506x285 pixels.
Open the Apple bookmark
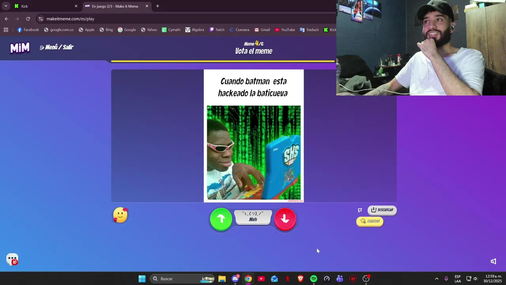click(x=87, y=30)
